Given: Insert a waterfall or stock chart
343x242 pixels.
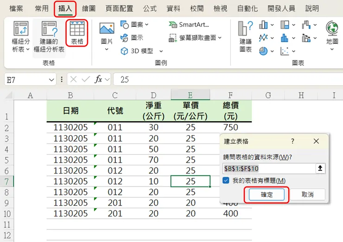Looking at the screenshot, I should [x=306, y=25].
